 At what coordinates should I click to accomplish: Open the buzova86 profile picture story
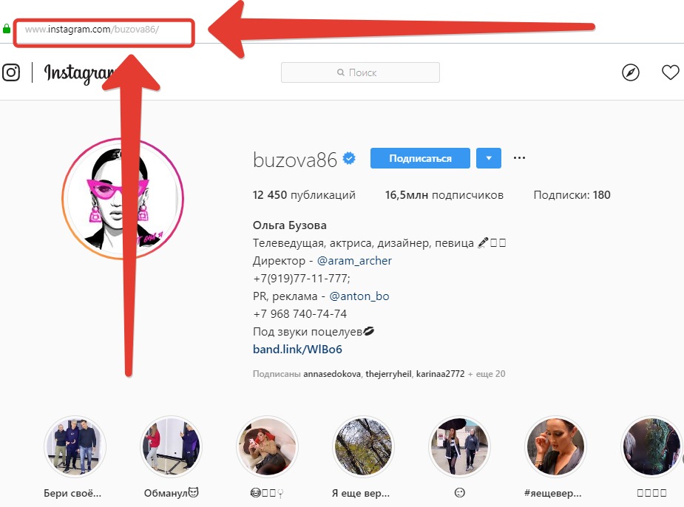[123, 199]
